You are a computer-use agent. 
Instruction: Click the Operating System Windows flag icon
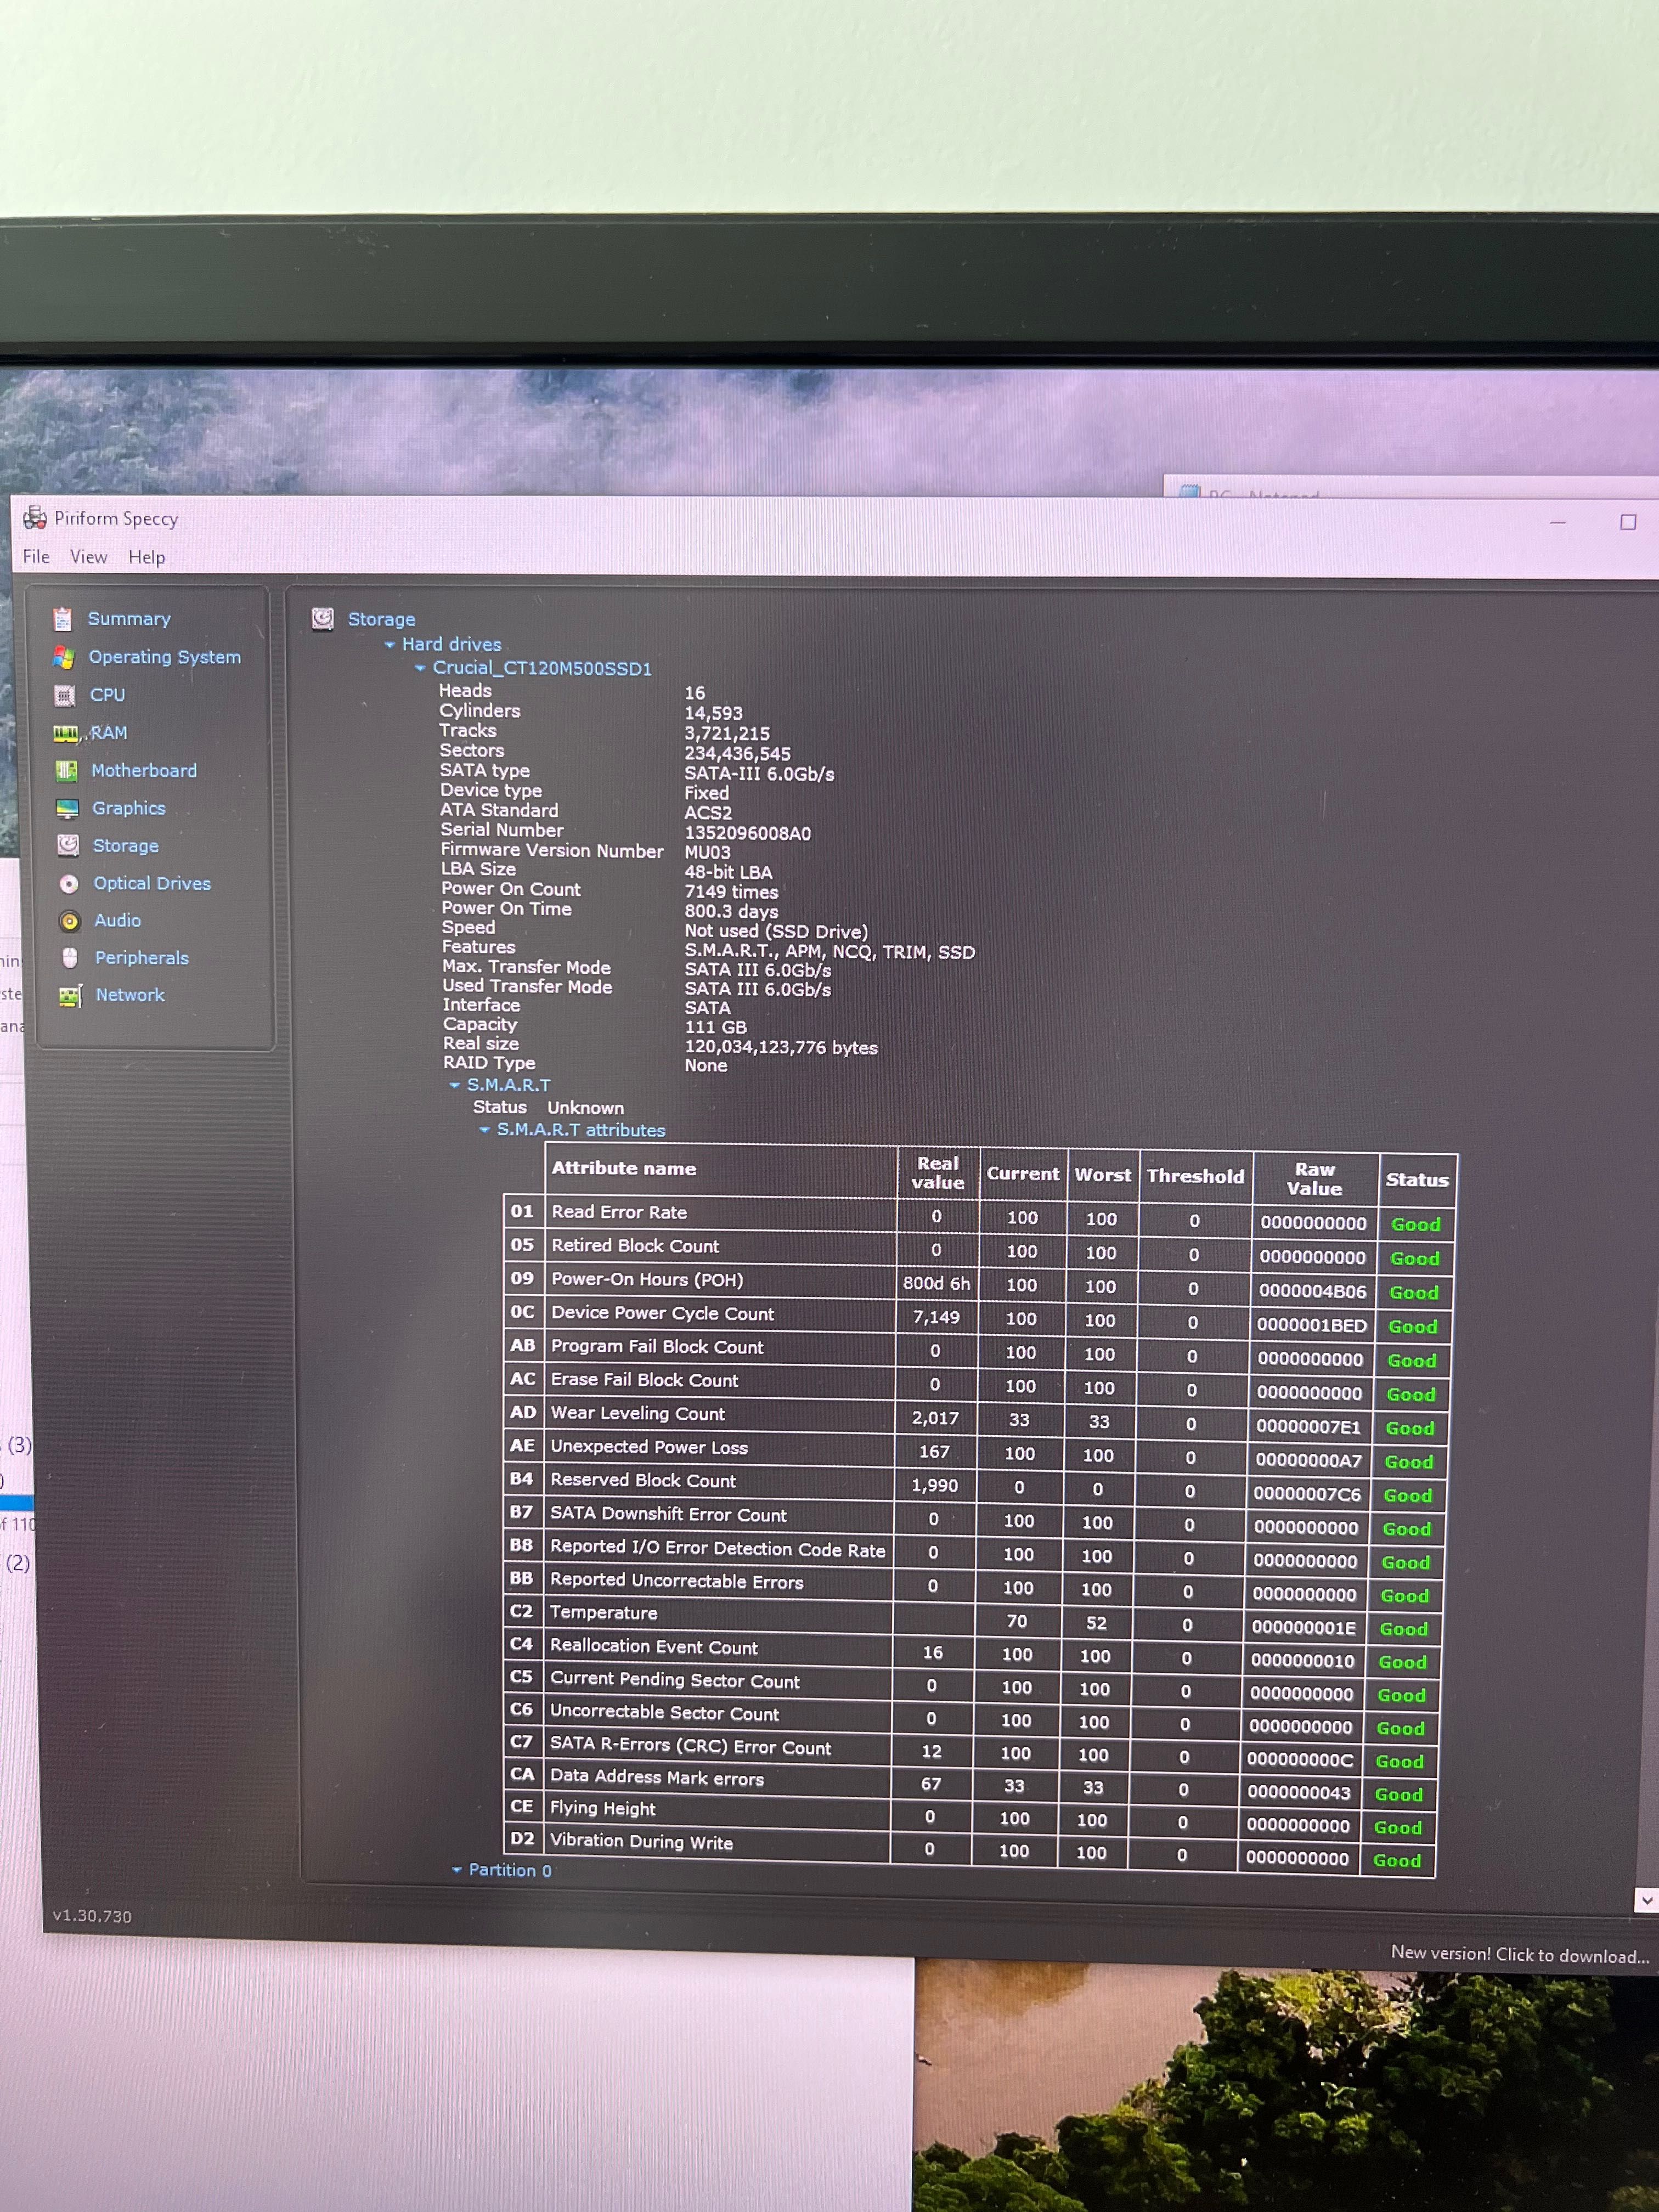coord(63,658)
